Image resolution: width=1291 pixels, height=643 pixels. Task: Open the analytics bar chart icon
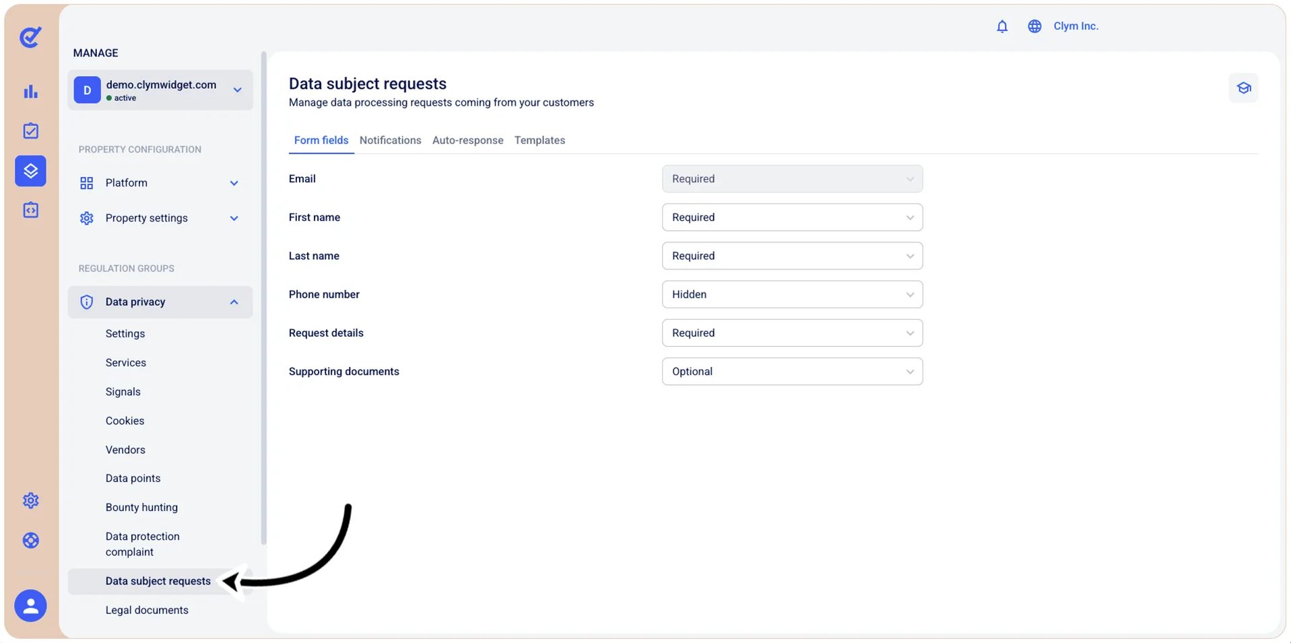pyautogui.click(x=31, y=92)
